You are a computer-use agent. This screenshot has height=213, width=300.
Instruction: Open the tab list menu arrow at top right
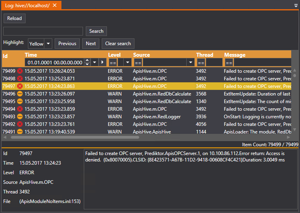(x=296, y=6)
